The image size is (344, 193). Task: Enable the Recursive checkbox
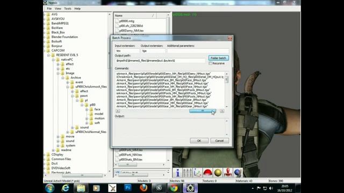[211, 63]
